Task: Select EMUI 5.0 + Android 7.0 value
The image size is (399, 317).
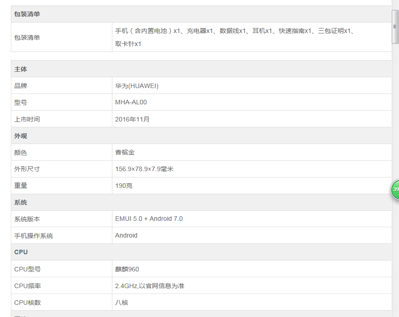Action: tap(149, 219)
